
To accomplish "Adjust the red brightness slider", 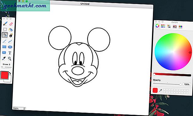I will 172,75.
